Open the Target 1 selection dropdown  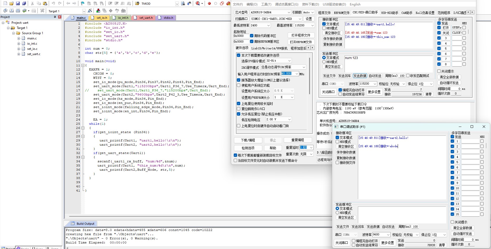coord(84,11)
